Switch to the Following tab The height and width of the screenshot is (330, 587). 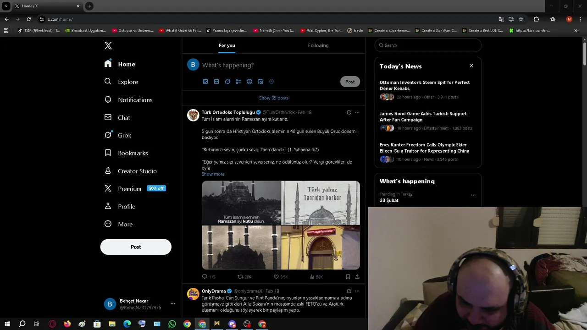[318, 45]
